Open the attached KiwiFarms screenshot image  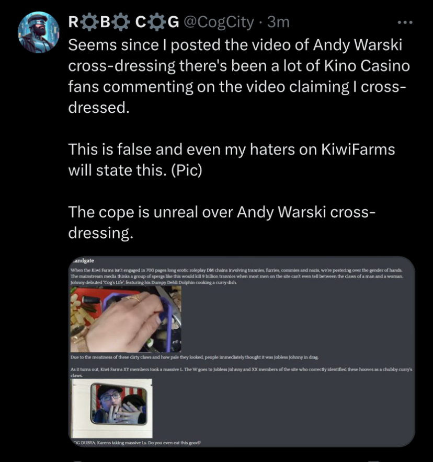pyautogui.click(x=242, y=352)
